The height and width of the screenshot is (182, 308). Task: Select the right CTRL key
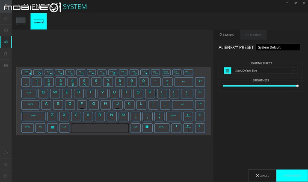(x=162, y=128)
